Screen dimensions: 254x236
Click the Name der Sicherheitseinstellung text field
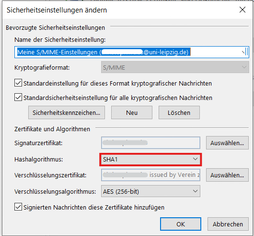tap(132, 52)
